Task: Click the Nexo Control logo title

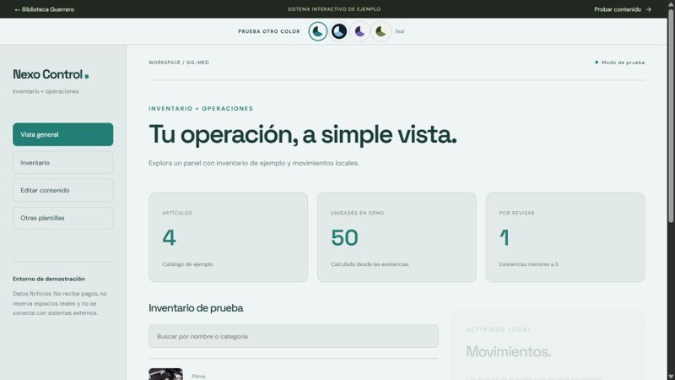Action: click(51, 74)
